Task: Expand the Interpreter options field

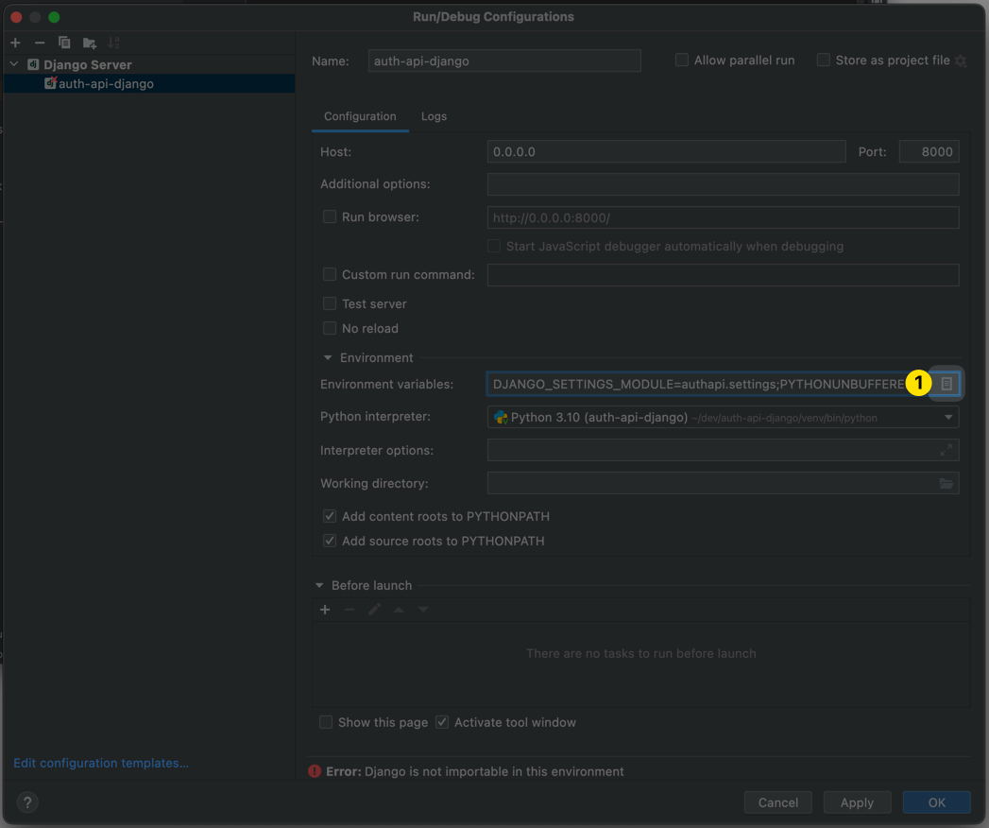Action: point(946,450)
